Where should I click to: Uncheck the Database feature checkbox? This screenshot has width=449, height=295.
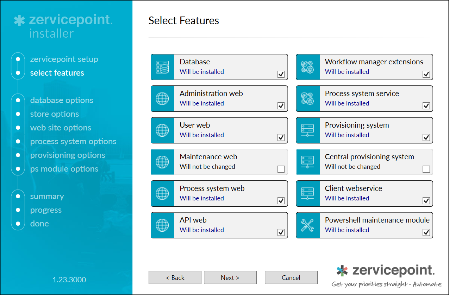pyautogui.click(x=281, y=74)
